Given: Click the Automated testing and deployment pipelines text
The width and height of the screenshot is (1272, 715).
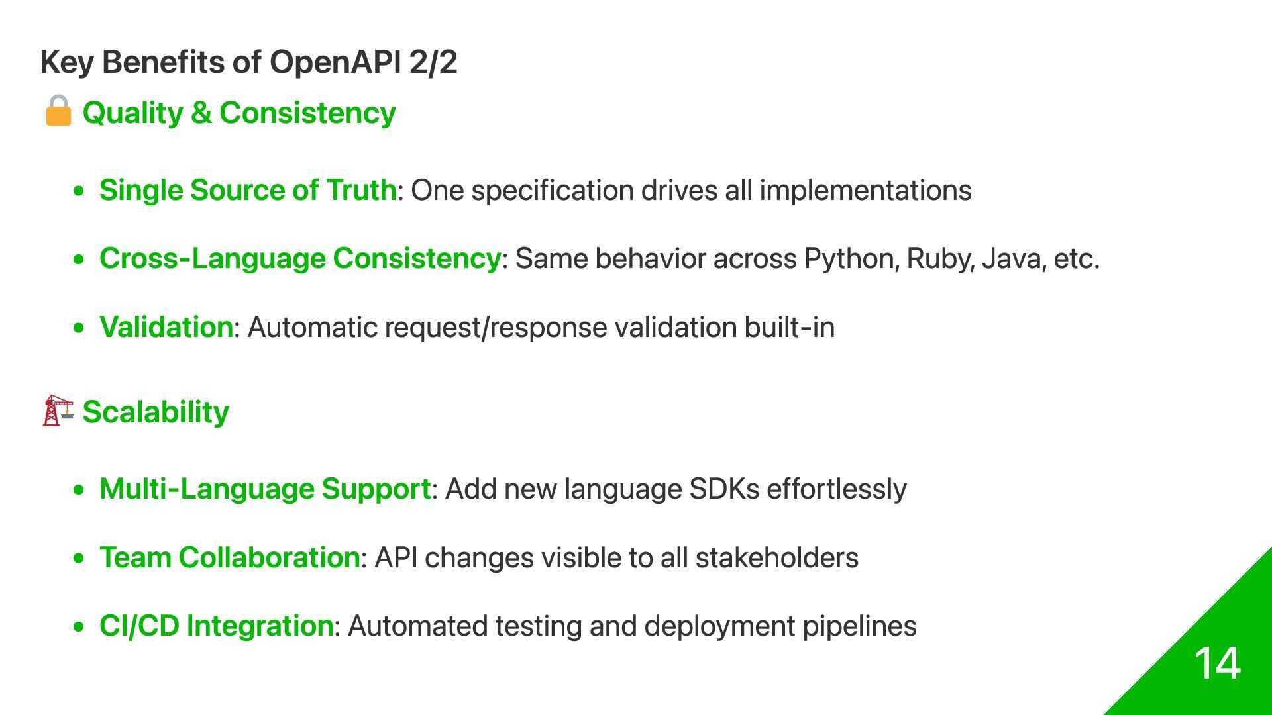Looking at the screenshot, I should [x=632, y=626].
